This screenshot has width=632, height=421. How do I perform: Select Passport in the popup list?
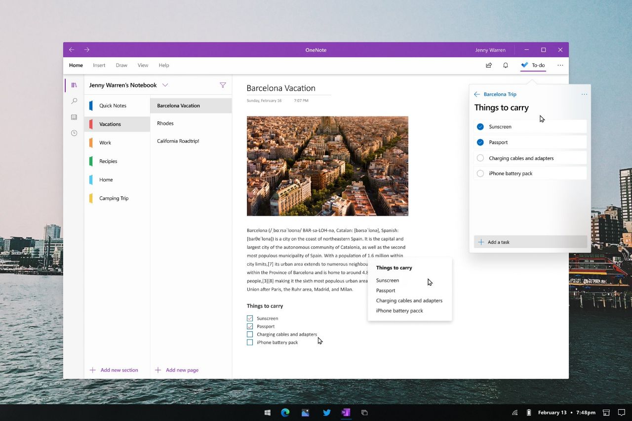(x=386, y=290)
